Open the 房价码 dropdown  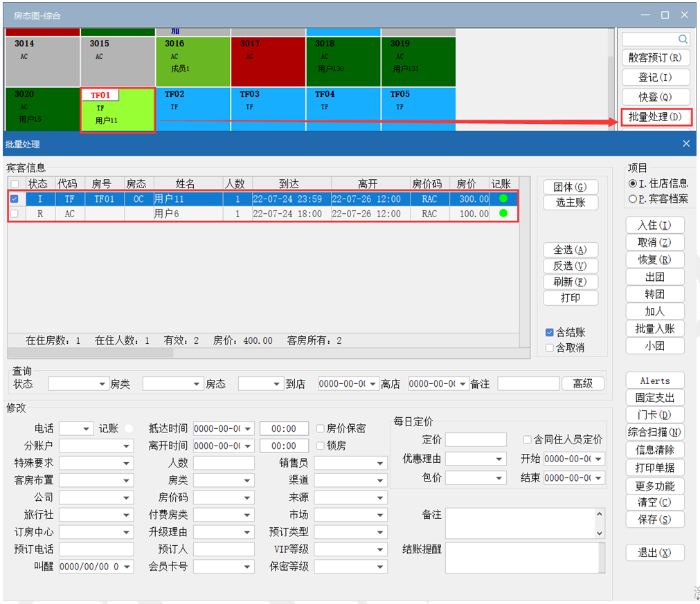click(x=247, y=497)
